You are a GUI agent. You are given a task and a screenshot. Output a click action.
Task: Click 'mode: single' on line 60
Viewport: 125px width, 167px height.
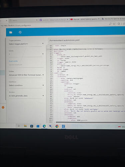tap(61, 45)
